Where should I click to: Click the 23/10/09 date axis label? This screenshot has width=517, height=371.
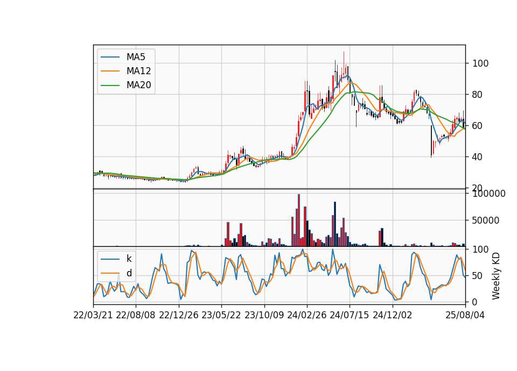264,315
